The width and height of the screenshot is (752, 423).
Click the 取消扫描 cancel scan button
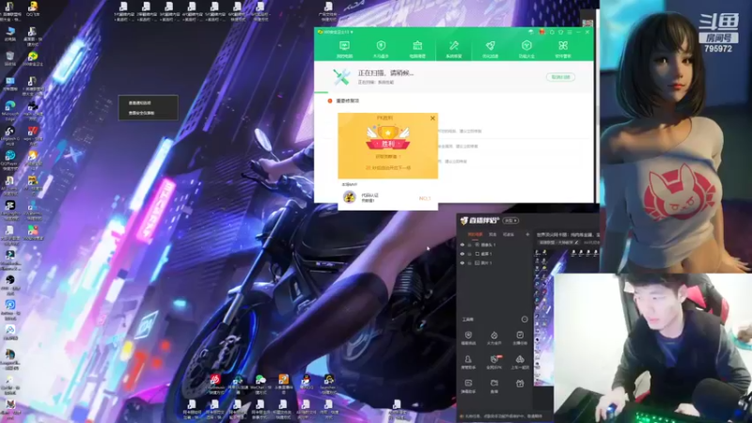(x=560, y=77)
